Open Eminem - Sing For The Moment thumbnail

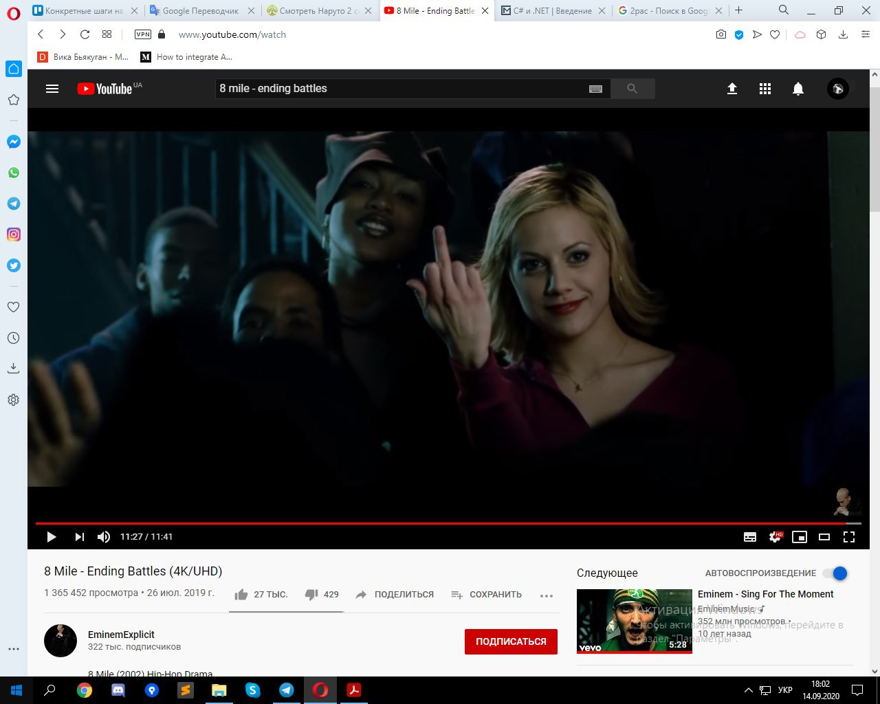click(635, 621)
